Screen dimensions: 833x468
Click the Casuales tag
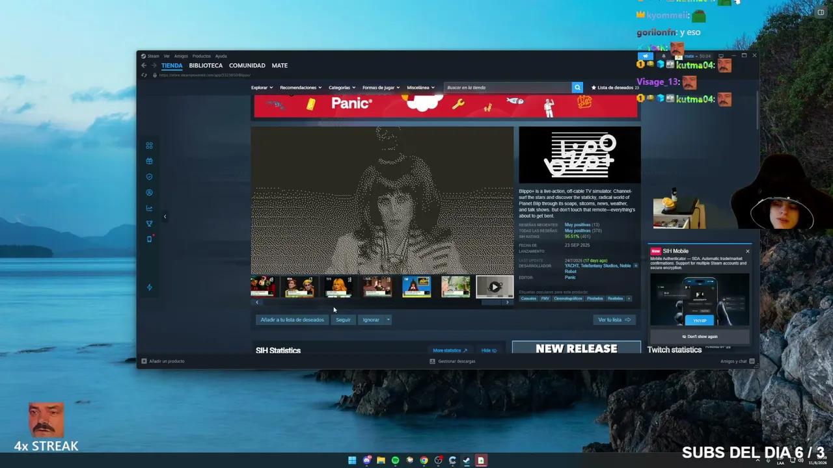point(528,298)
